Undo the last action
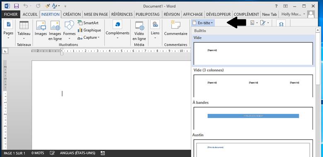Image resolution: width=323 pixels, height=157 pixels. click(26, 6)
